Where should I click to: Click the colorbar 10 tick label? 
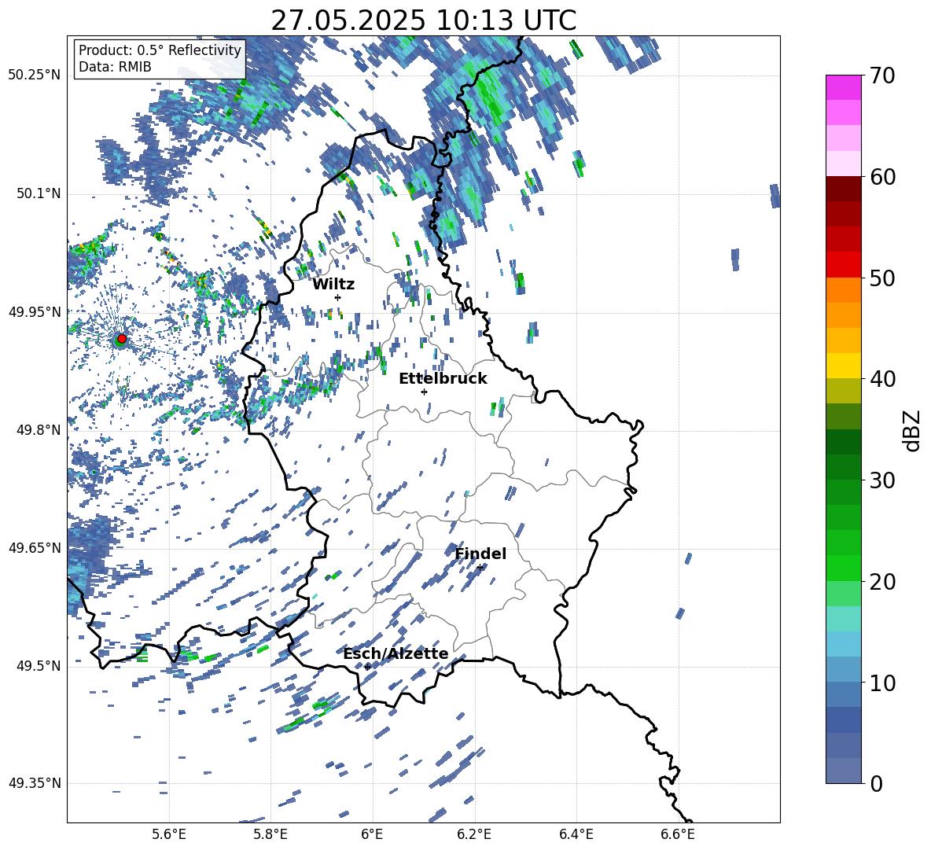pyautogui.click(x=883, y=683)
